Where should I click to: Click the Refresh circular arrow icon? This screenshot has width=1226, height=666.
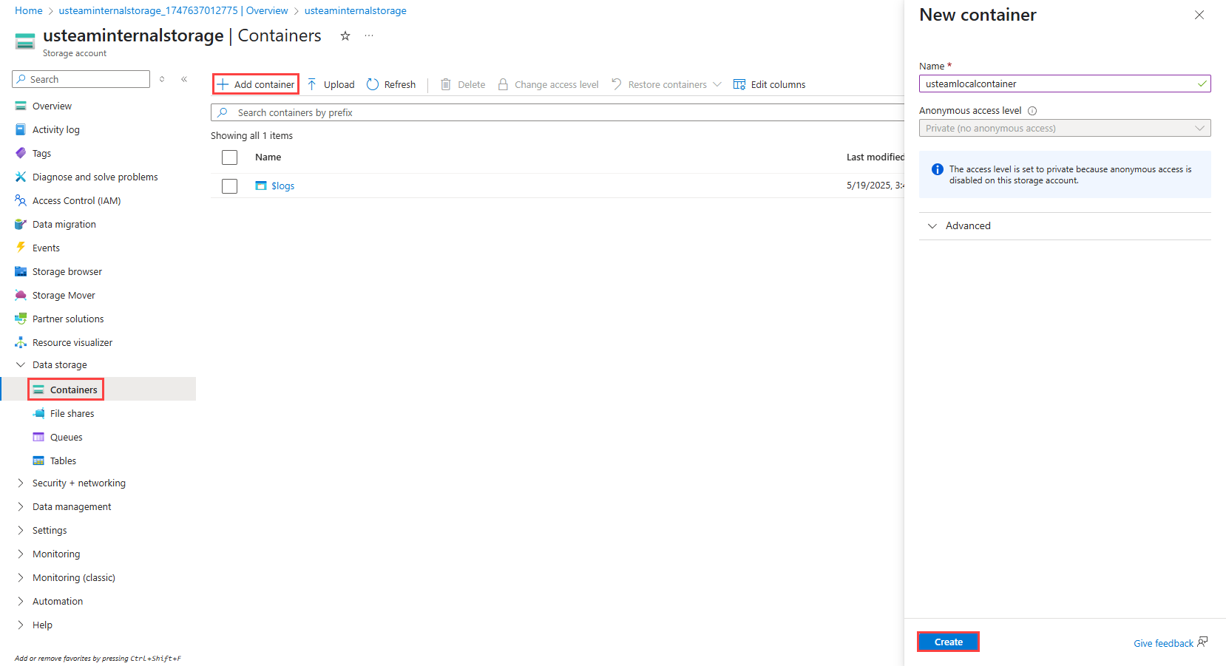pos(373,84)
